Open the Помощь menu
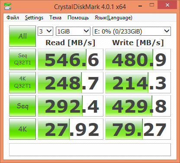Screen dimensions: 180x163 (x=78, y=18)
